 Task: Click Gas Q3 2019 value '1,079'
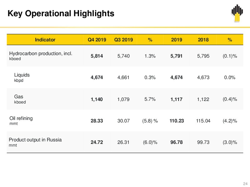pos(123,99)
